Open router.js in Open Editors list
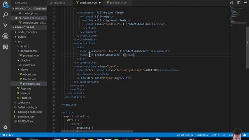Image resolution: width=249 pixels, height=140 pixels. point(29,14)
